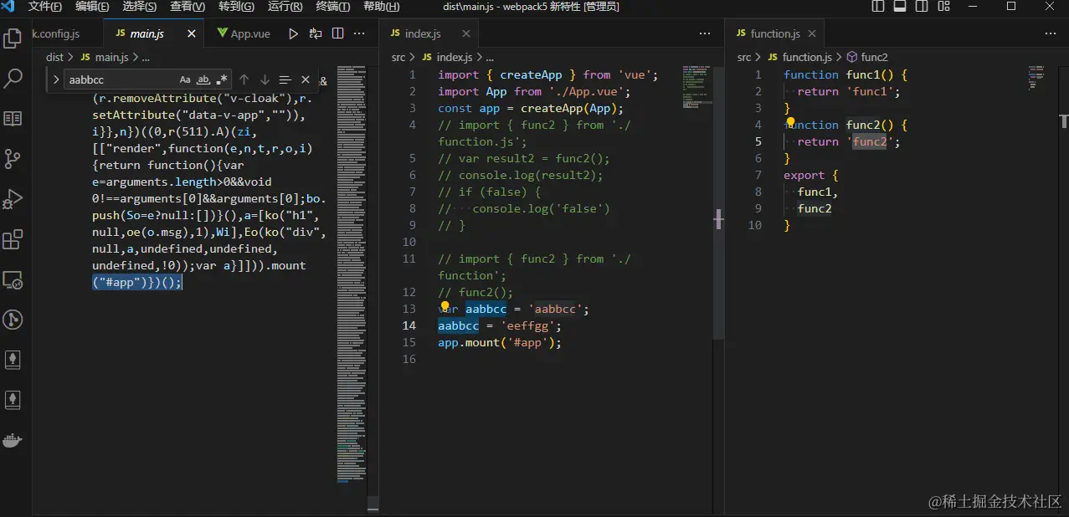Close the function.js tab
The width and height of the screenshot is (1069, 517).
(x=811, y=34)
